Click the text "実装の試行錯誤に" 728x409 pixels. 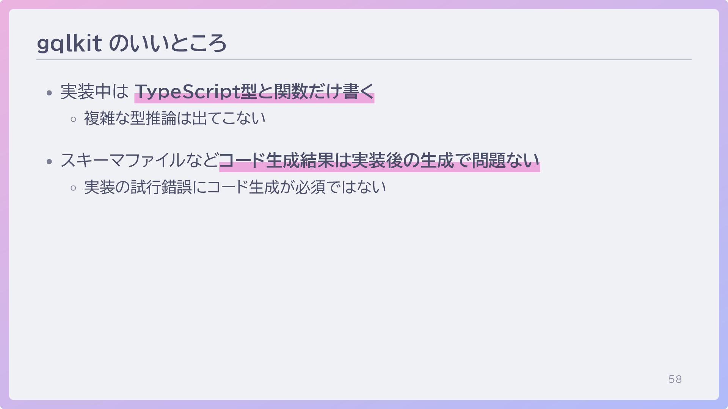click(145, 187)
